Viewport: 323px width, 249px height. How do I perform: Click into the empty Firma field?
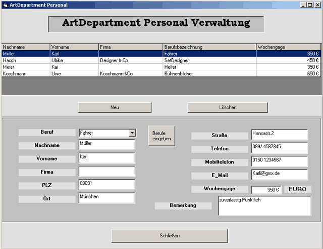106,172
